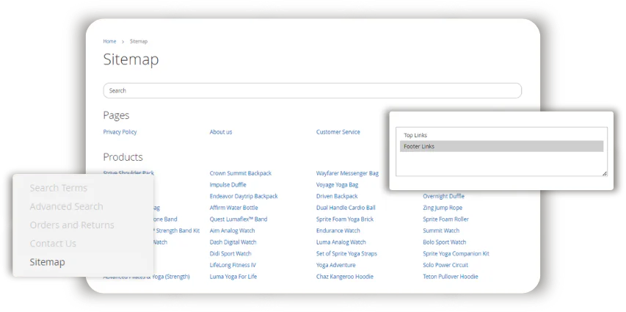
Task: Open Quest Lumaflex Band link
Action: click(x=239, y=220)
